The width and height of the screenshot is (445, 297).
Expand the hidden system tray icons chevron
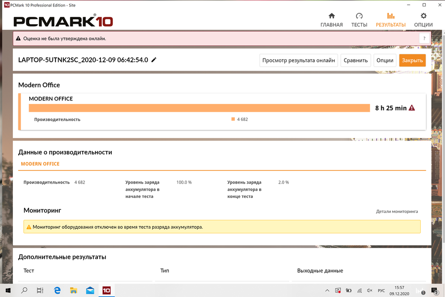pyautogui.click(x=327, y=291)
